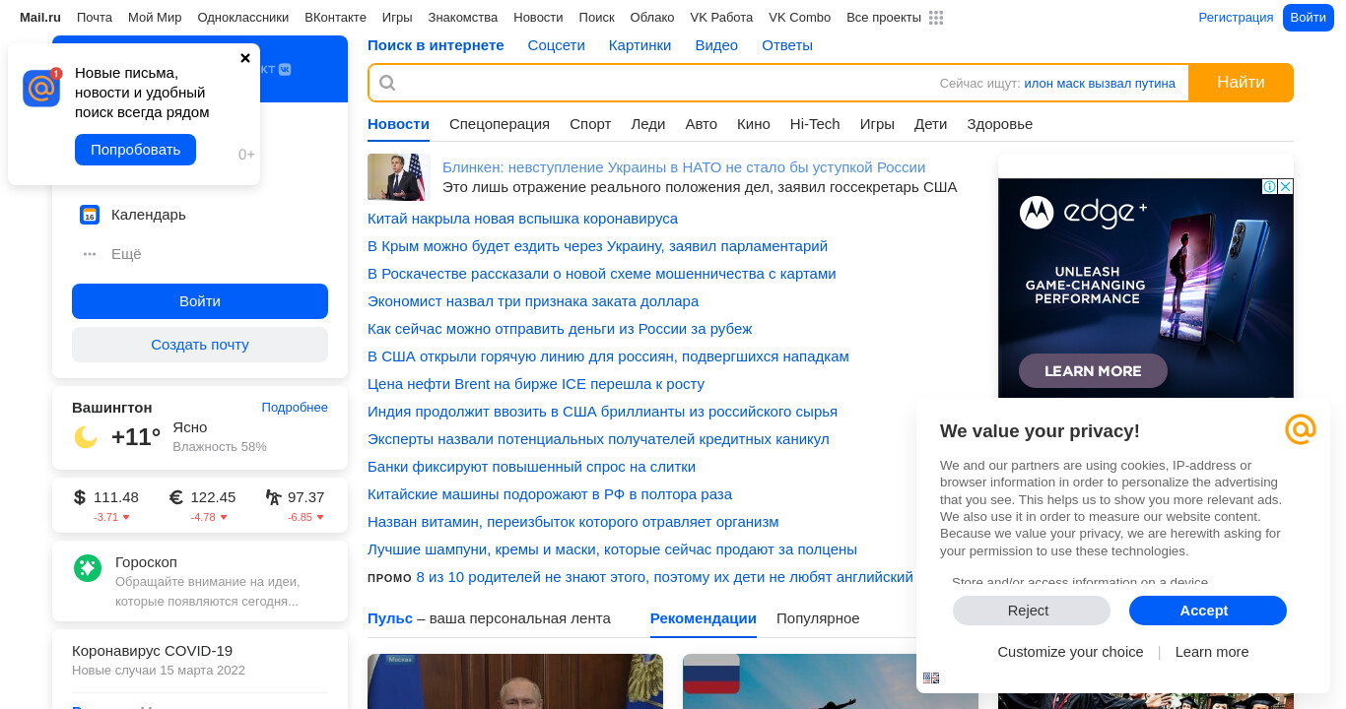
Task: Select the 'Здоровье' news tab
Action: pos(1000,124)
